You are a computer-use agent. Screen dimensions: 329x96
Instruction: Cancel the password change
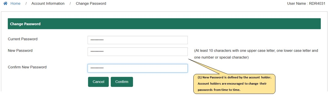coord(98,82)
